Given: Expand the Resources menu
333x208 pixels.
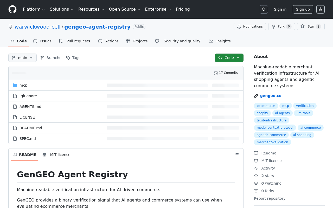Looking at the screenshot, I should click(x=91, y=9).
